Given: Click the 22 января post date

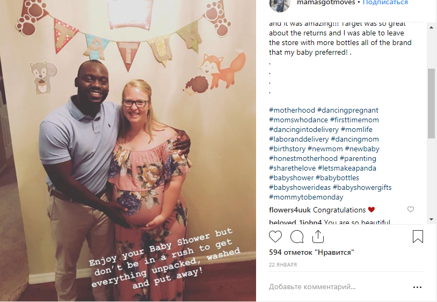Looking at the screenshot, I should pyautogui.click(x=282, y=264).
